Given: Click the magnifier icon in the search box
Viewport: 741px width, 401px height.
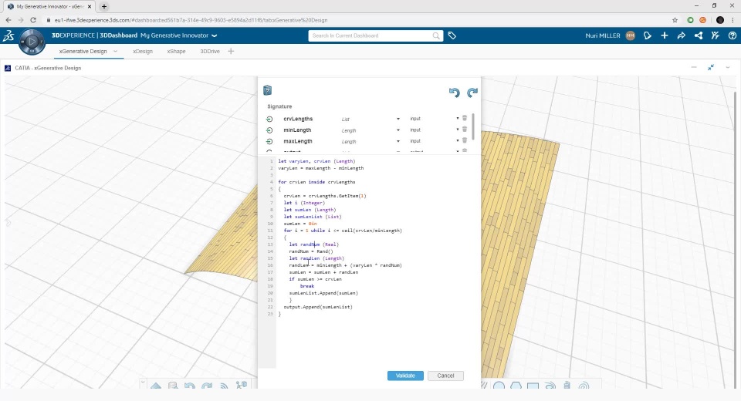Looking at the screenshot, I should click(435, 36).
